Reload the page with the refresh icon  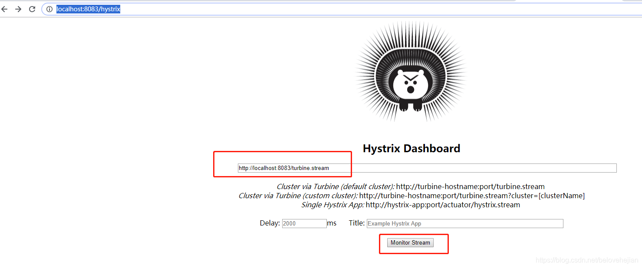click(x=32, y=9)
